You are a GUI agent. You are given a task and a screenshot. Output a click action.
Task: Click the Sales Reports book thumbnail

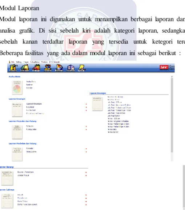tap(17, 132)
